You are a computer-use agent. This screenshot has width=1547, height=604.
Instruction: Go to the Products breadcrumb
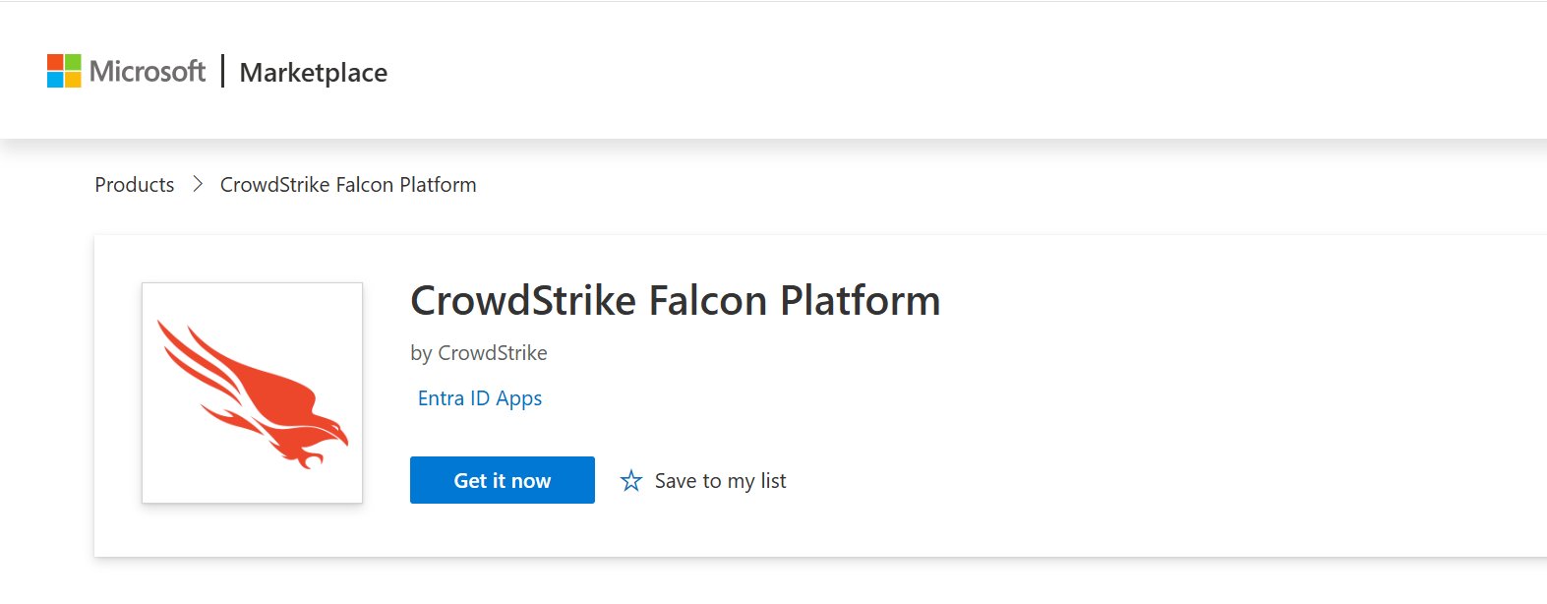pos(135,185)
